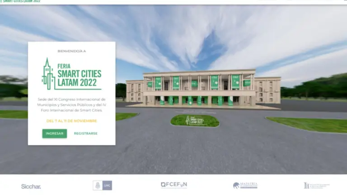Click the grass patch right of the plaza
Viewport: 347px width, 195px height.
click(307, 124)
